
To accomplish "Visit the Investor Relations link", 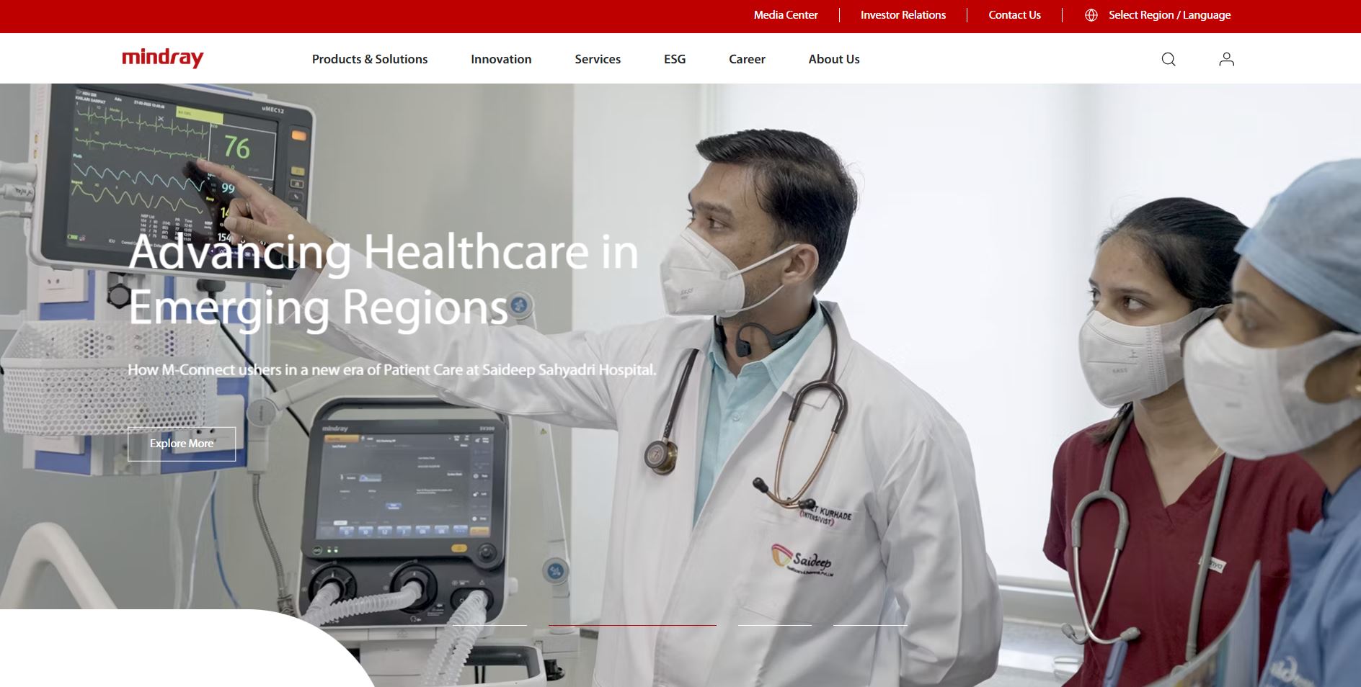I will [903, 15].
